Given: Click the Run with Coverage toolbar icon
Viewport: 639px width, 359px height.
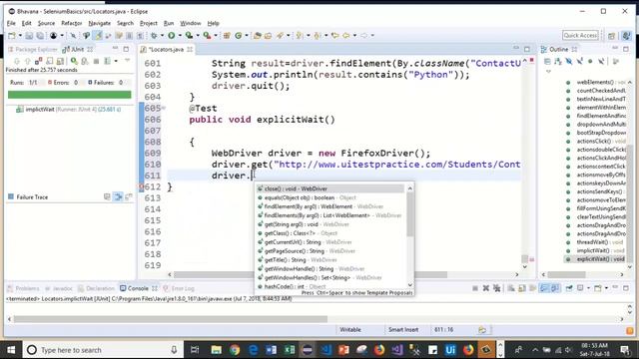Looking at the screenshot, I should (x=189, y=36).
